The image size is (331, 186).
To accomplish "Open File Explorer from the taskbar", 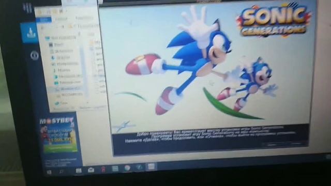I will coord(79,171).
